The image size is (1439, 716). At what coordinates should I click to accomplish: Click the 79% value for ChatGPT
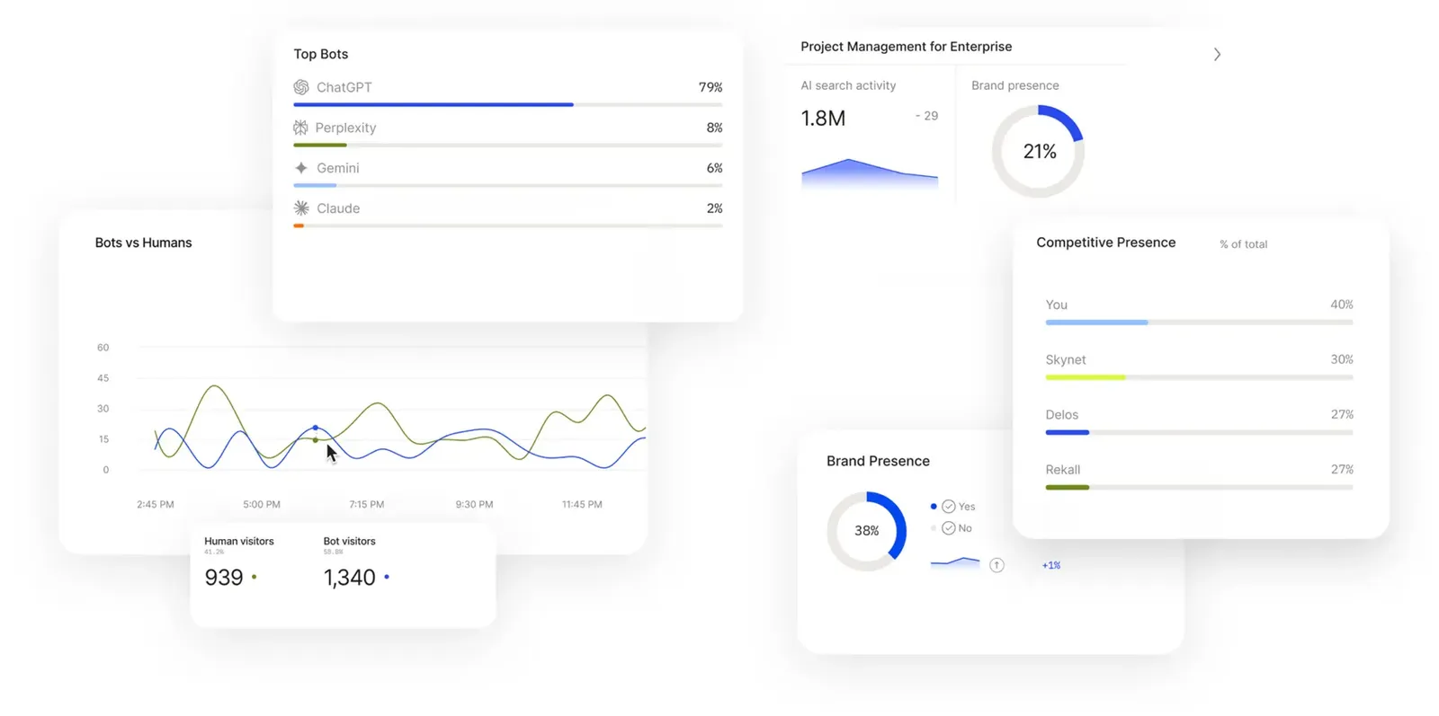tap(711, 87)
